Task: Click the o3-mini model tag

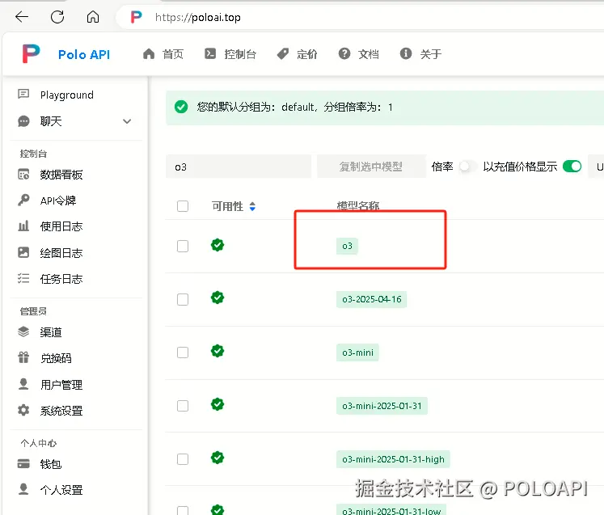Action: coord(357,352)
